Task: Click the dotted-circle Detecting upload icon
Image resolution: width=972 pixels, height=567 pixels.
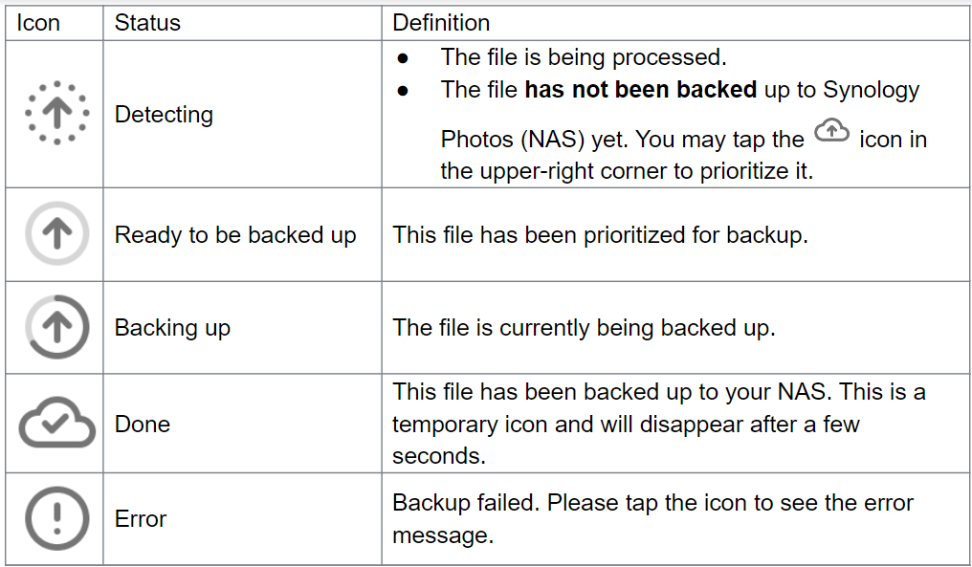Action: pyautogui.click(x=56, y=114)
